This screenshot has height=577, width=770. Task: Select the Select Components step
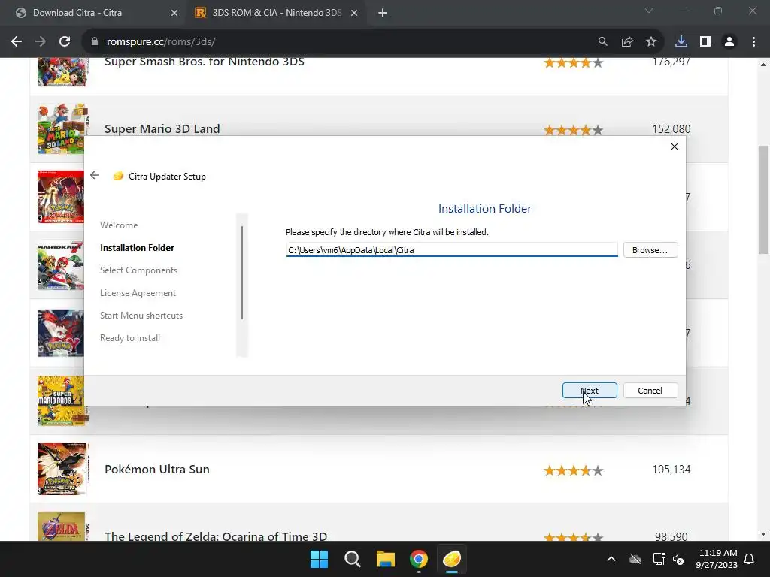[x=138, y=270]
